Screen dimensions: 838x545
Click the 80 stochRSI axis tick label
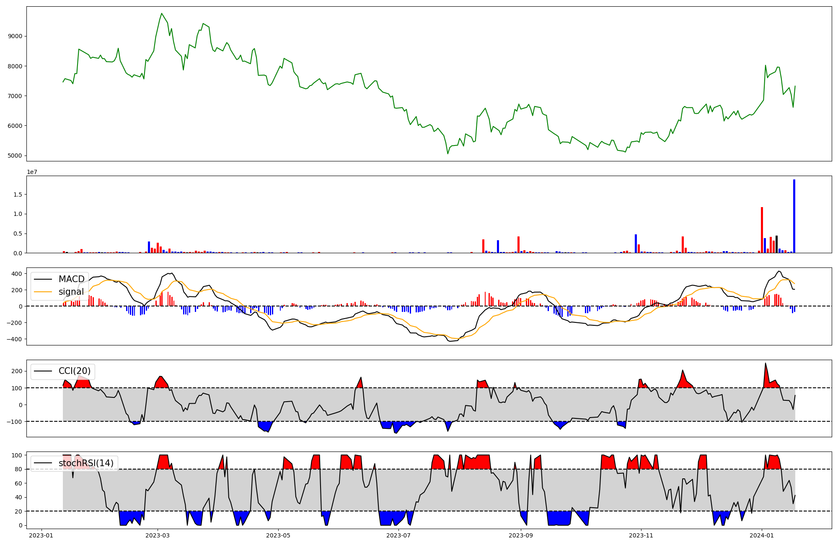coord(18,469)
